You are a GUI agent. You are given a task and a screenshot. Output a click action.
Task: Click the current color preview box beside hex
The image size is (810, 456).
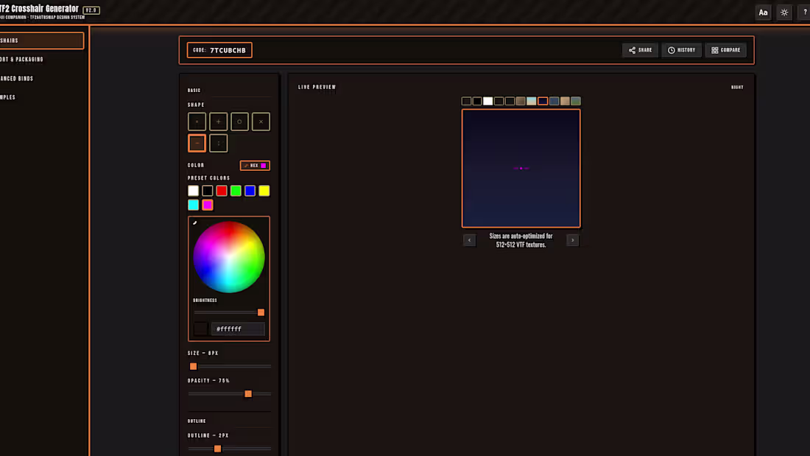(200, 329)
